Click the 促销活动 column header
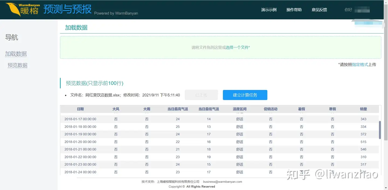This screenshot has height=190, width=388. [271, 109]
